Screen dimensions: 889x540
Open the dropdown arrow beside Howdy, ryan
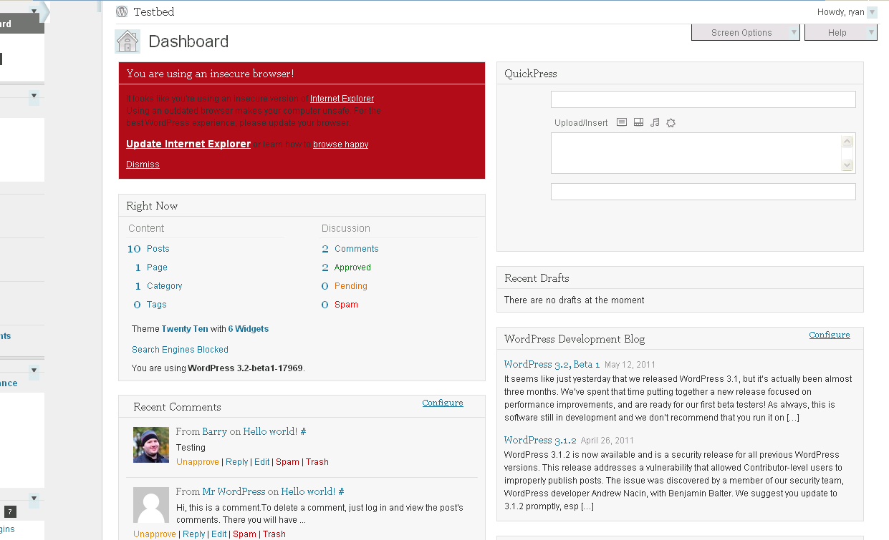(x=872, y=12)
